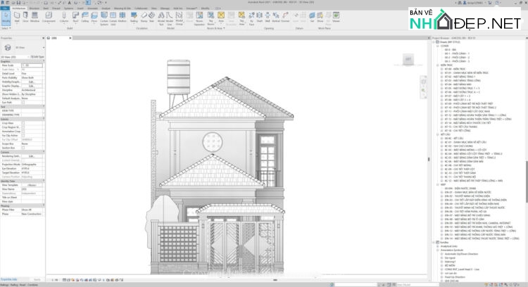Enable the Section Box checkbox
This screenshot has height=287, width=528.
[23, 148]
